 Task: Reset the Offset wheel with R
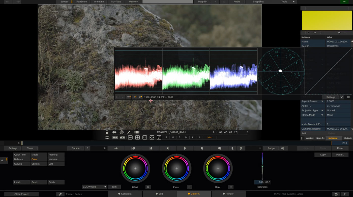[x=148, y=187]
